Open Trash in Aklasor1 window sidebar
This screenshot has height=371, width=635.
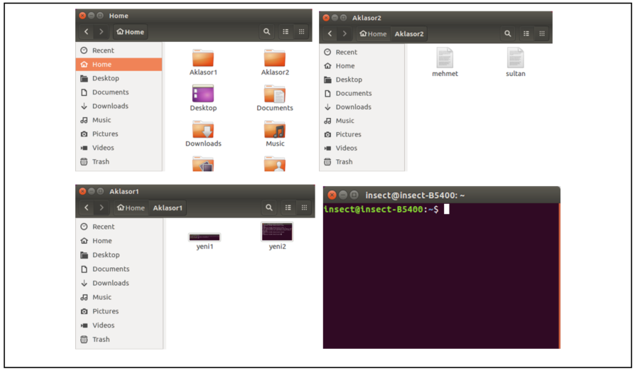tap(119, 340)
